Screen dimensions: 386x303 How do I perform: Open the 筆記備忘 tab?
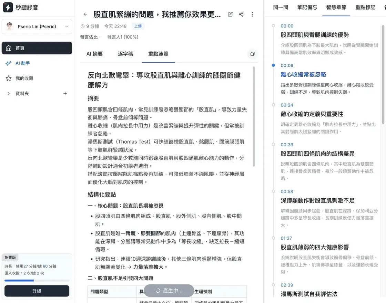click(307, 7)
